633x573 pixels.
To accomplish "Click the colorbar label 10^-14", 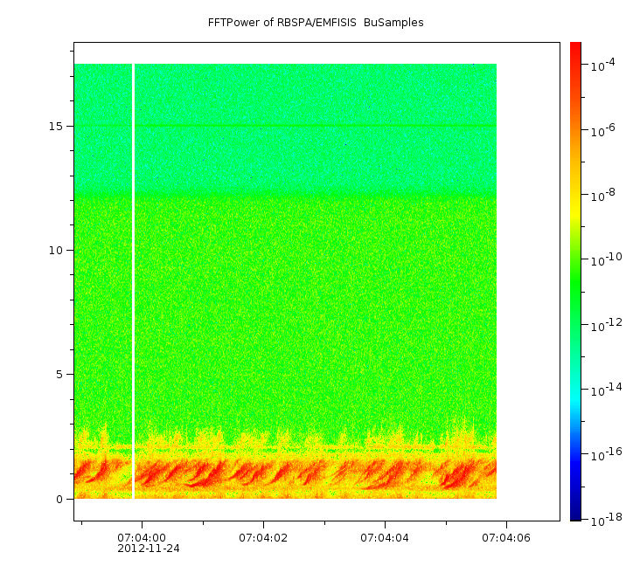I will (607, 390).
